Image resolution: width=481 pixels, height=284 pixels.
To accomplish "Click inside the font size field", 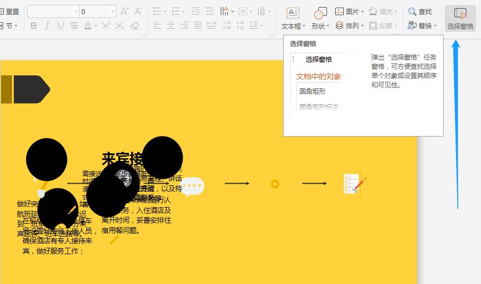I will pos(95,12).
